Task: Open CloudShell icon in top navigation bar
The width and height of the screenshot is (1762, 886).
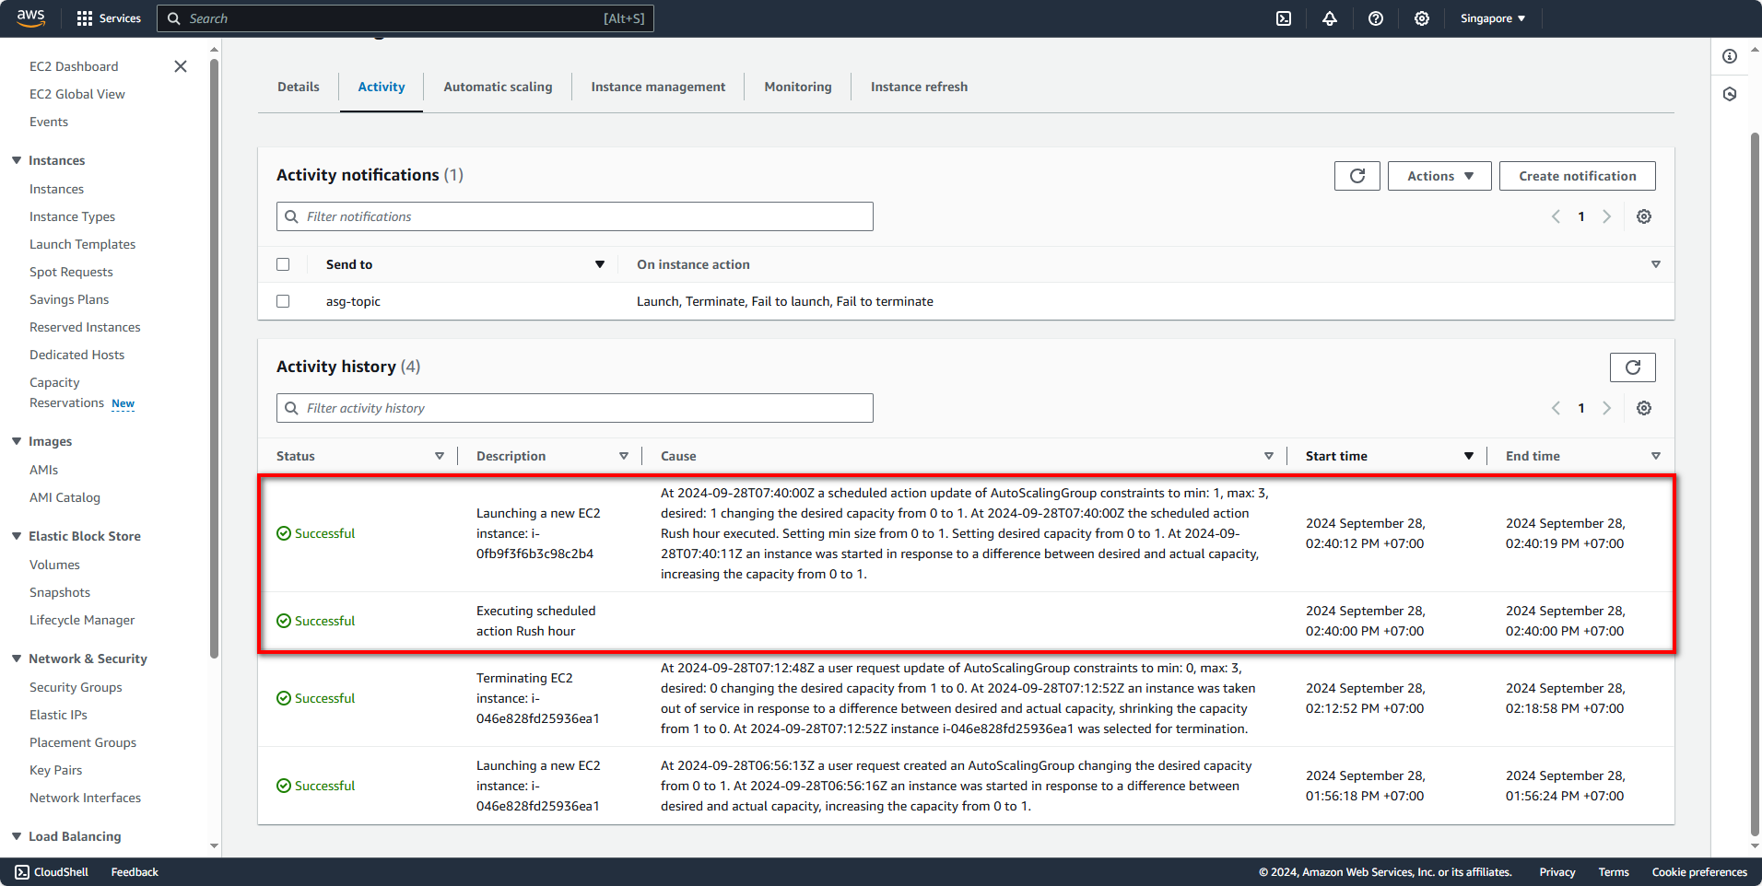Action: tap(1283, 18)
